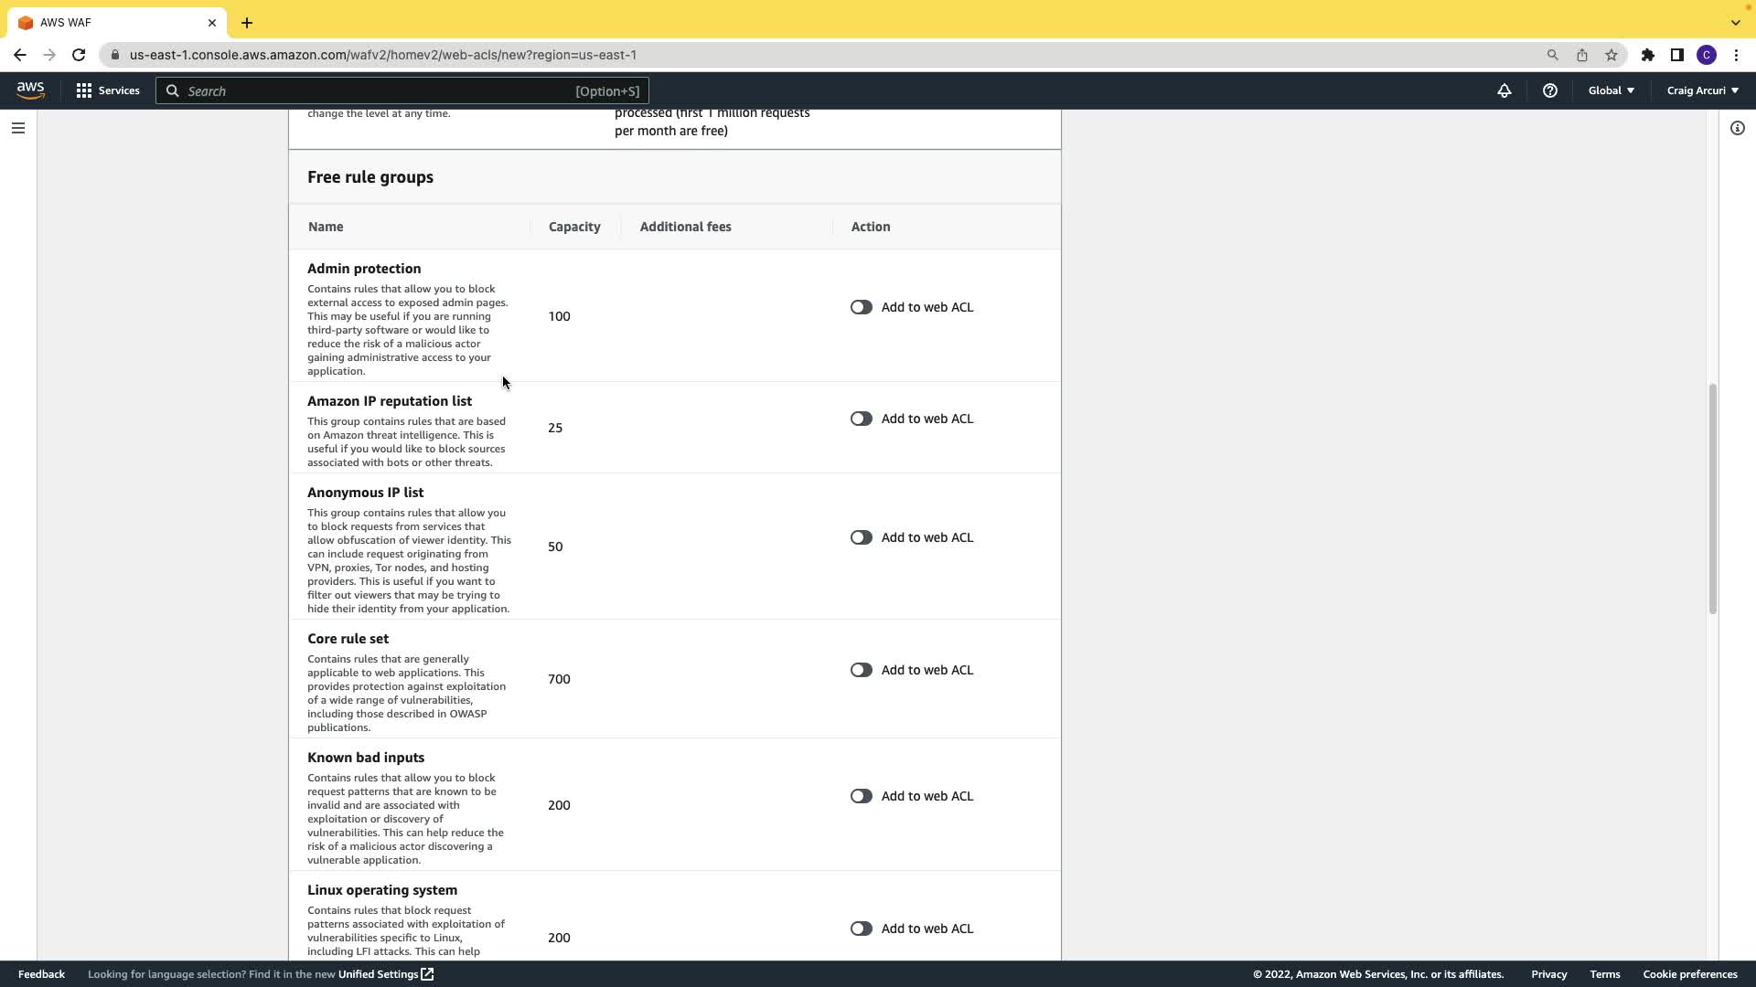The height and width of the screenshot is (987, 1756).
Task: Open the AWS home logo
Action: 30,90
